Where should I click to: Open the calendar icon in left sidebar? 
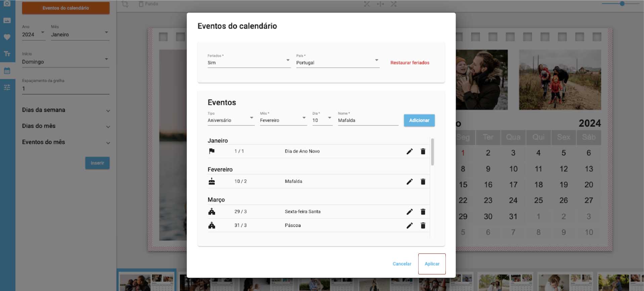tap(7, 71)
